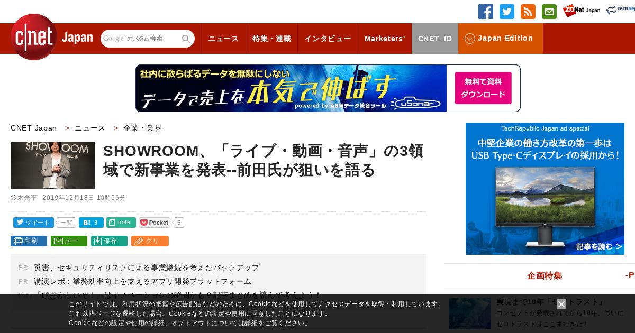
Task: Open the 特集・連載 menu
Action: click(271, 39)
